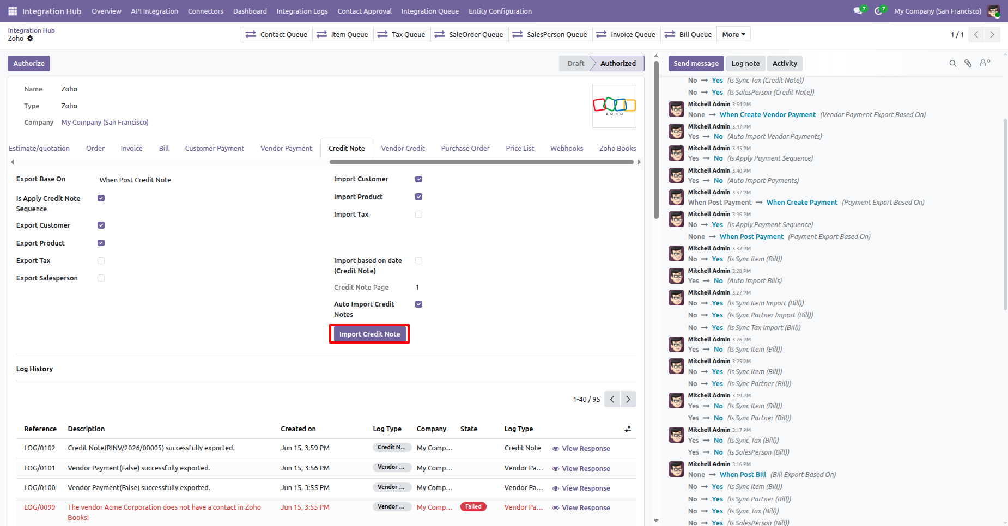
Task: Toggle Import Product checkbox
Action: (418, 197)
